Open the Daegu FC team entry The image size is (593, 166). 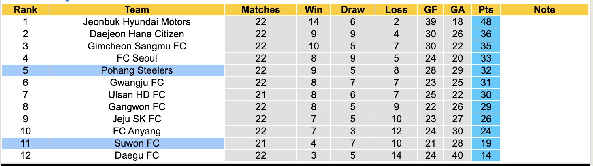click(x=137, y=155)
